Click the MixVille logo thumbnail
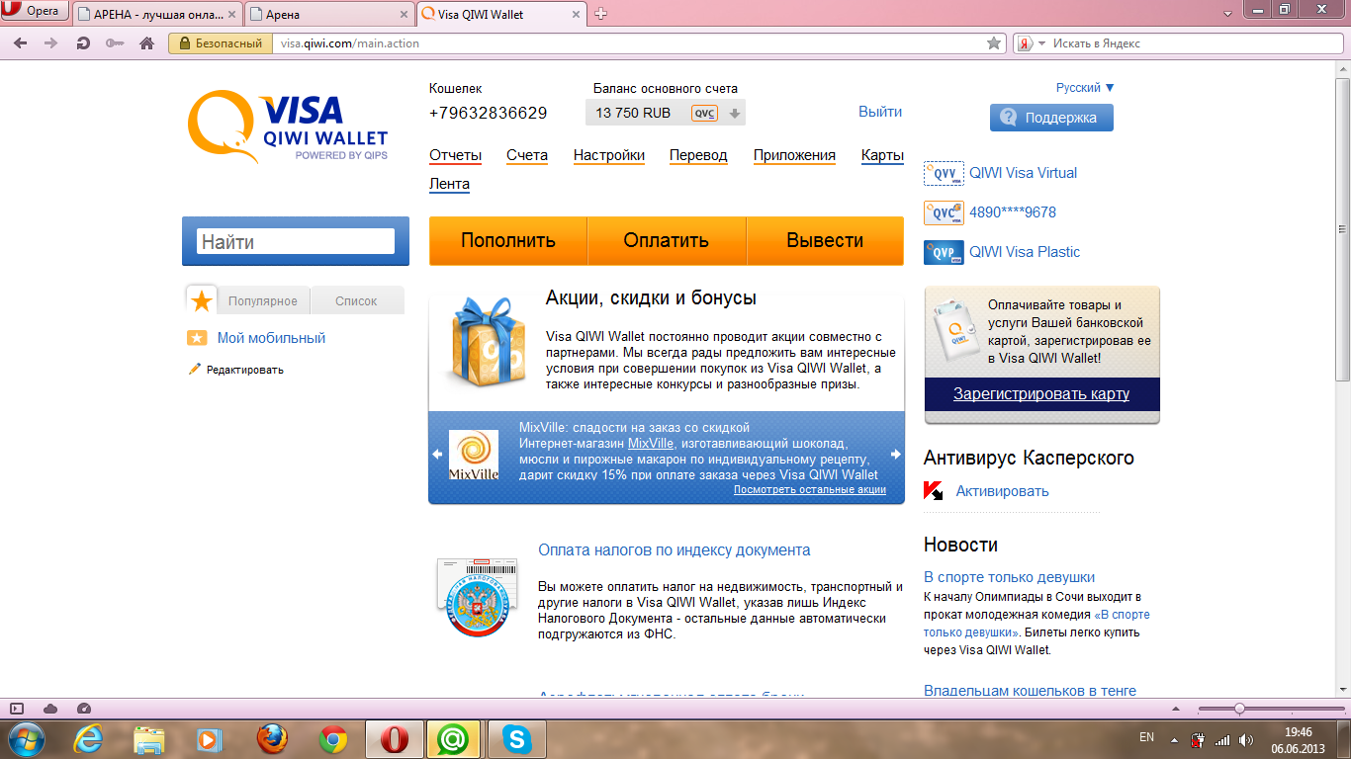The height and width of the screenshot is (759, 1351). click(474, 455)
